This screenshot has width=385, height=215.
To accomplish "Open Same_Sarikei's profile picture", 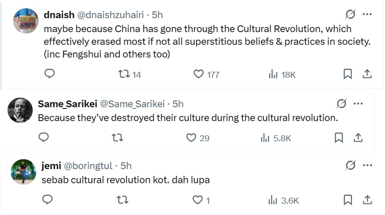I will (20, 110).
